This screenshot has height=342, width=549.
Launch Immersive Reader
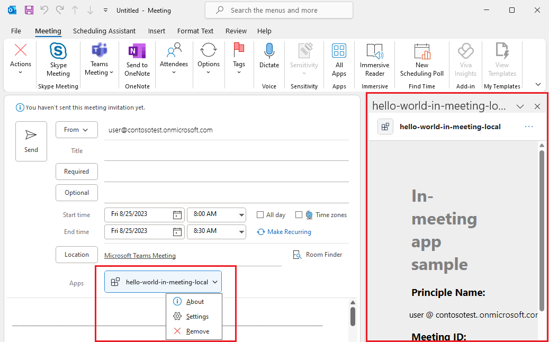tap(375, 60)
